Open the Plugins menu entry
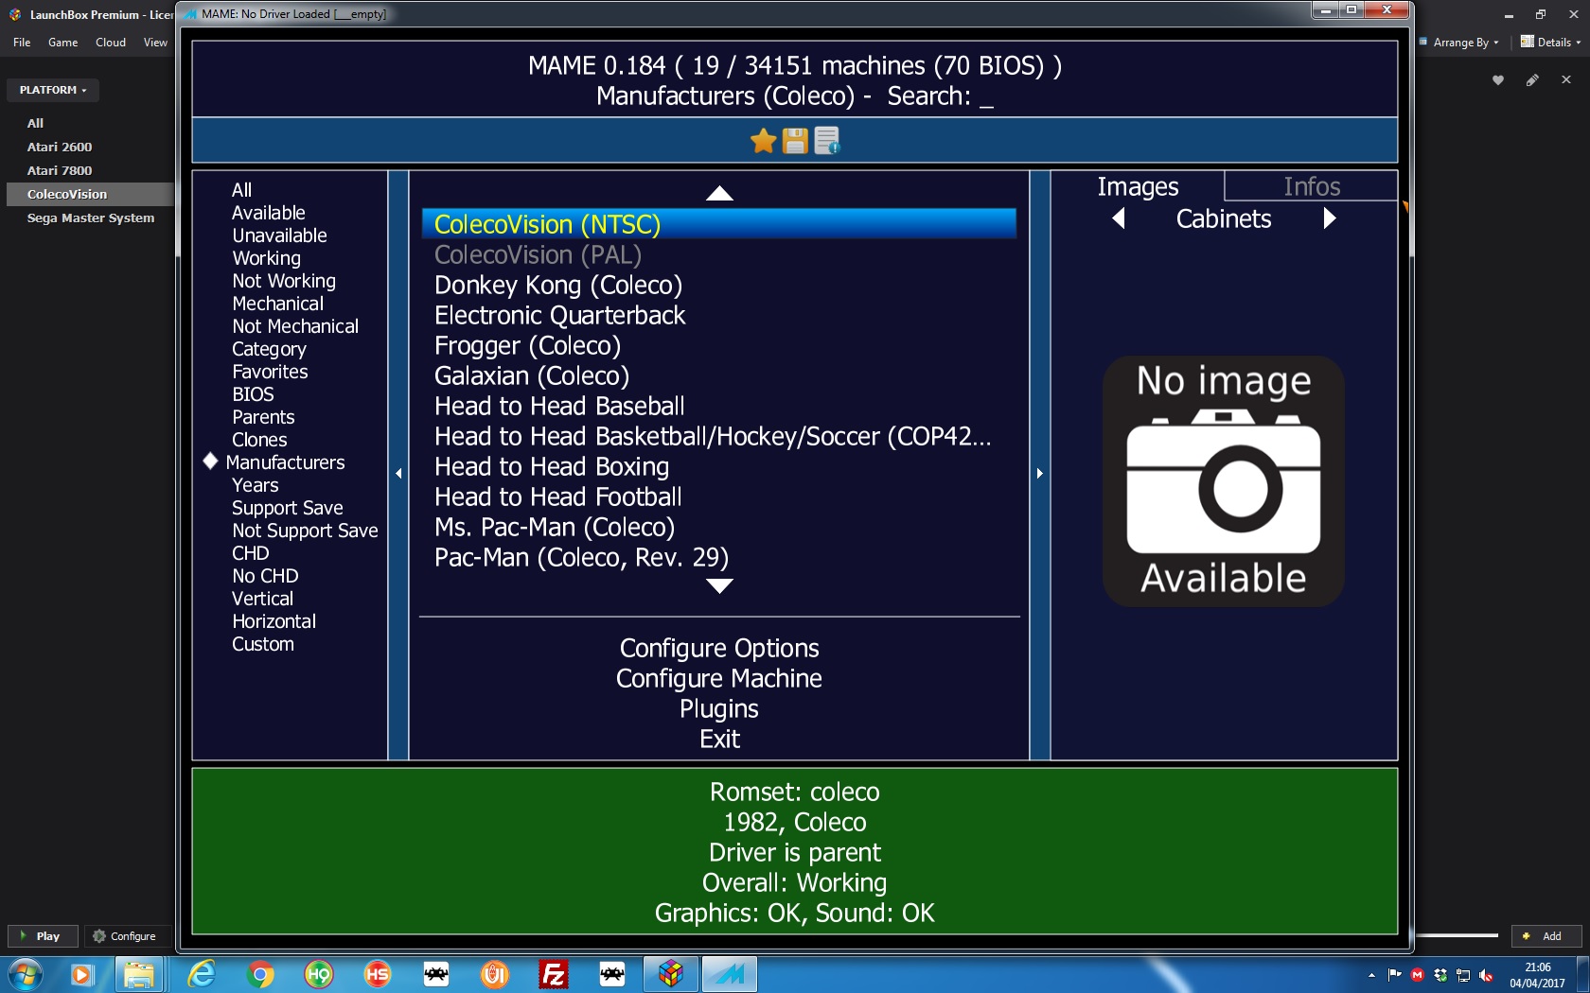The image size is (1590, 993). pos(719,709)
